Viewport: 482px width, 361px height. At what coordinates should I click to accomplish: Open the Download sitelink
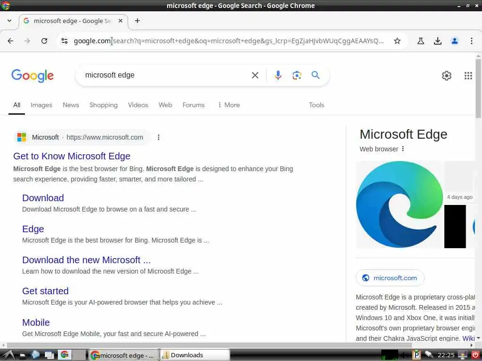pyautogui.click(x=43, y=198)
